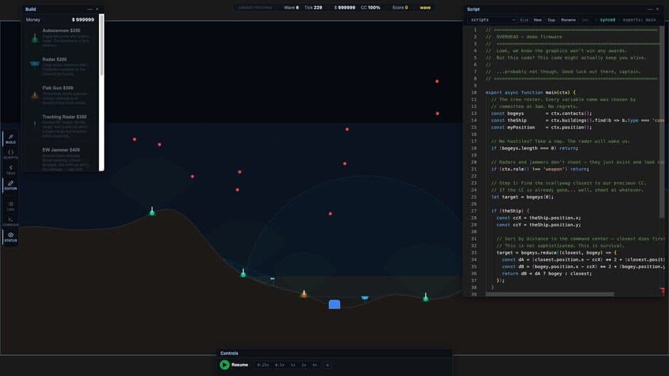Select the Radar $200 build item
The width and height of the screenshot is (669, 376).
click(x=61, y=67)
